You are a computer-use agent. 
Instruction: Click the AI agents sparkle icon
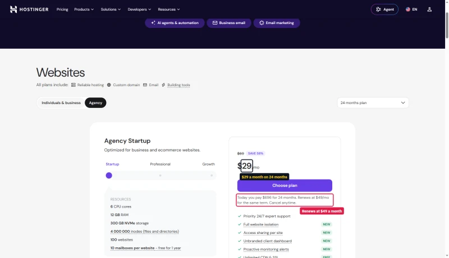[x=153, y=23]
